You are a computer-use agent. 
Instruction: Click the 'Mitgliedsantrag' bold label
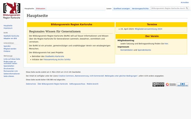126,41
